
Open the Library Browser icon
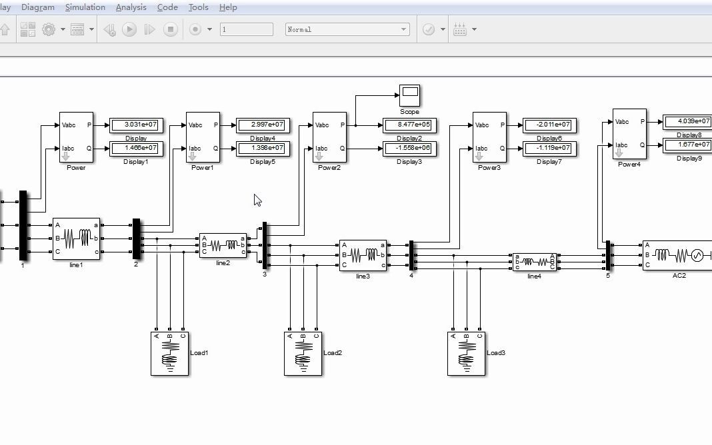(x=28, y=29)
